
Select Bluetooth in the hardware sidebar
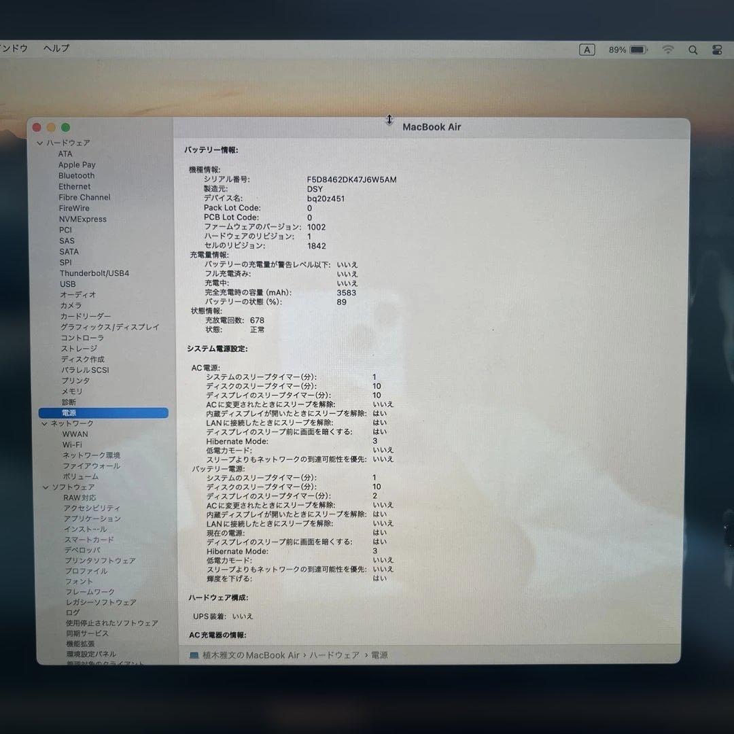(x=76, y=175)
